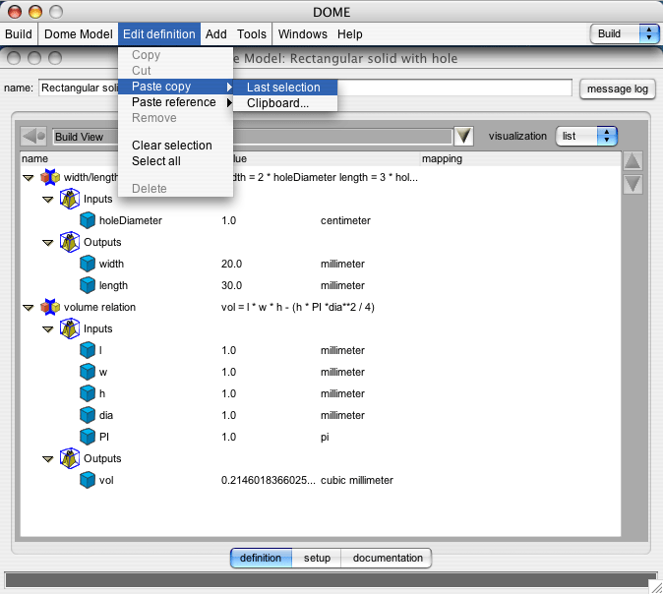Close the Edit definition menu
This screenshot has height=594, width=663.
click(x=159, y=33)
